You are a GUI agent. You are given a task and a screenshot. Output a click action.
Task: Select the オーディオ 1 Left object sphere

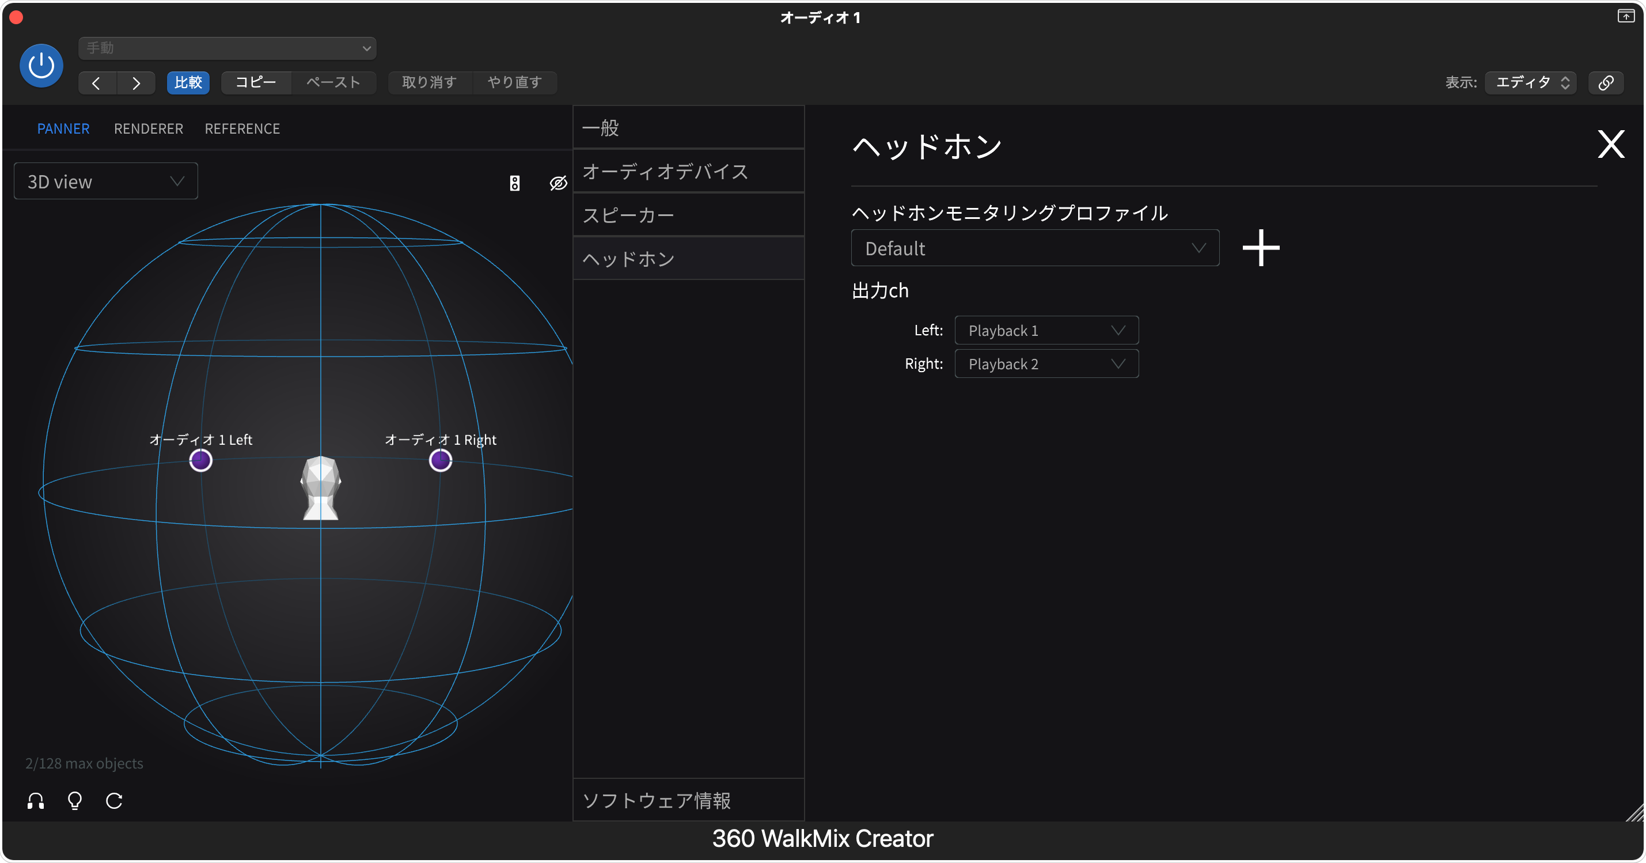tap(200, 460)
